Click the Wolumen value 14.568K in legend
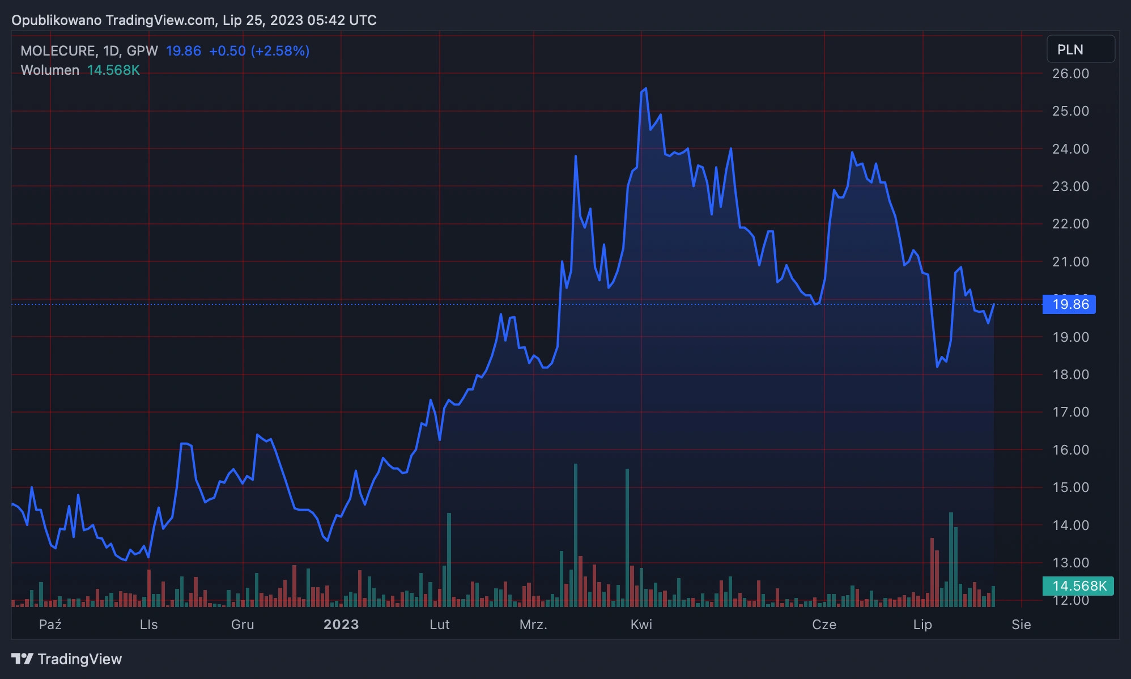Image resolution: width=1131 pixels, height=679 pixels. click(x=113, y=70)
